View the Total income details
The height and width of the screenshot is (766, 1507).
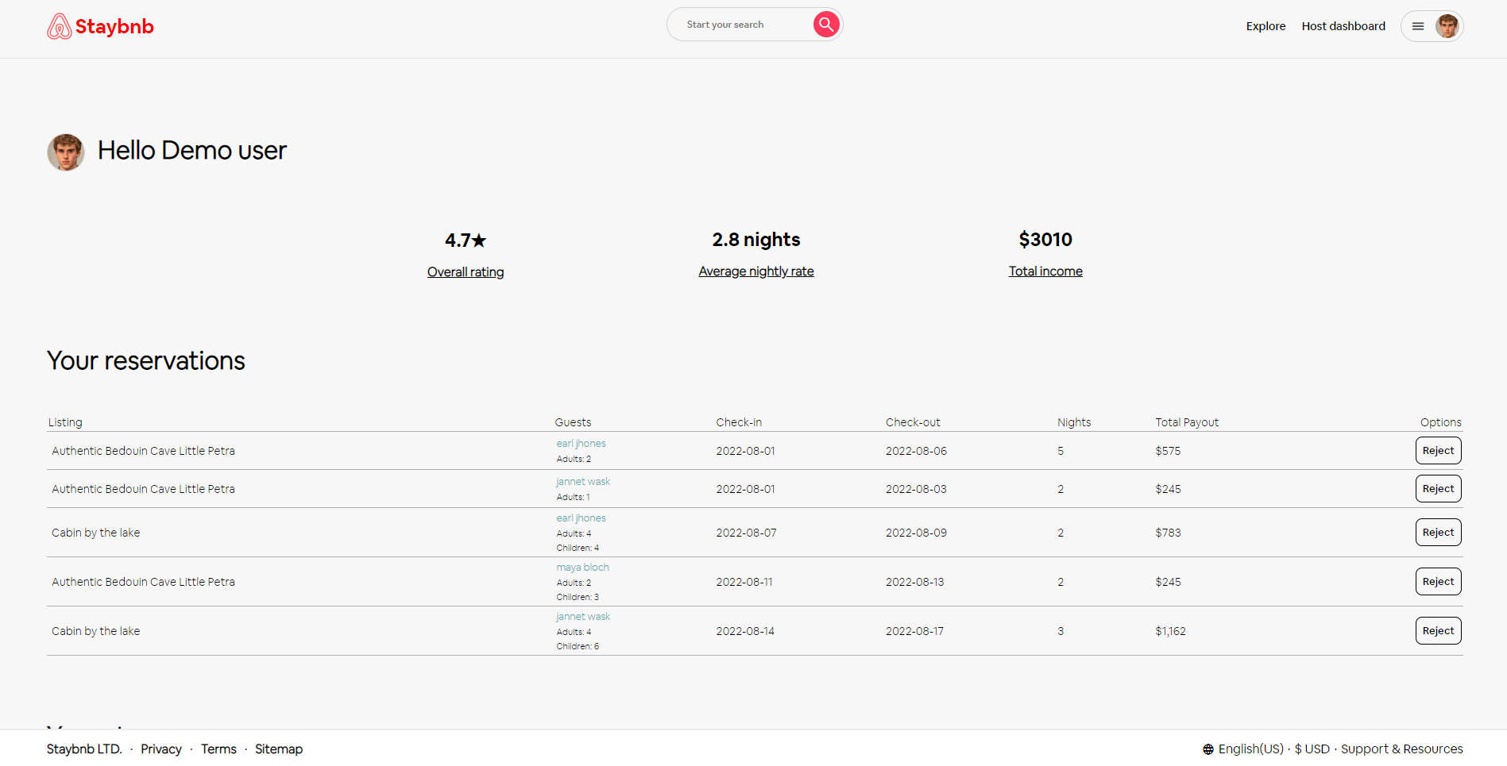(1045, 271)
